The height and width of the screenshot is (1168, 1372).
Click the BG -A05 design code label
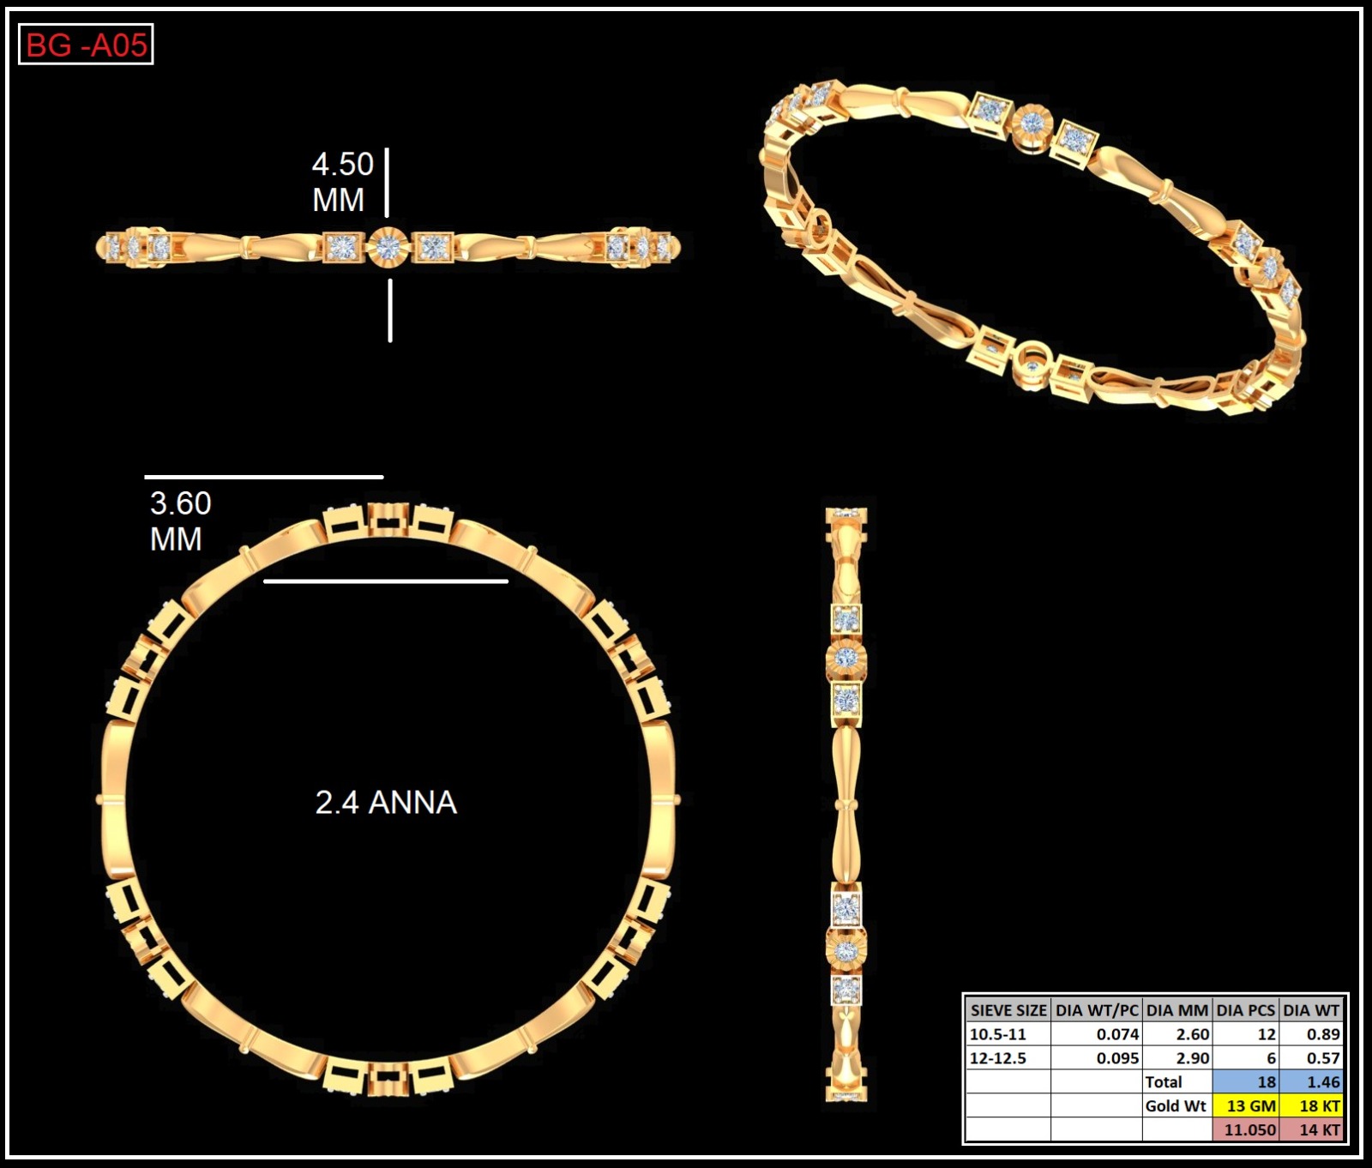(86, 45)
